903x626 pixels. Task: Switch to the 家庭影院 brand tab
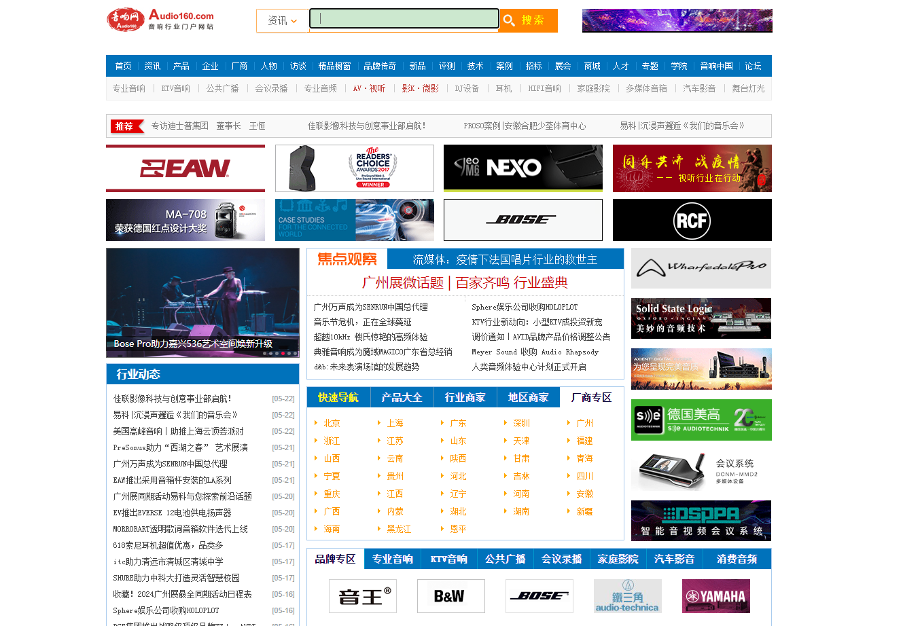tap(618, 559)
